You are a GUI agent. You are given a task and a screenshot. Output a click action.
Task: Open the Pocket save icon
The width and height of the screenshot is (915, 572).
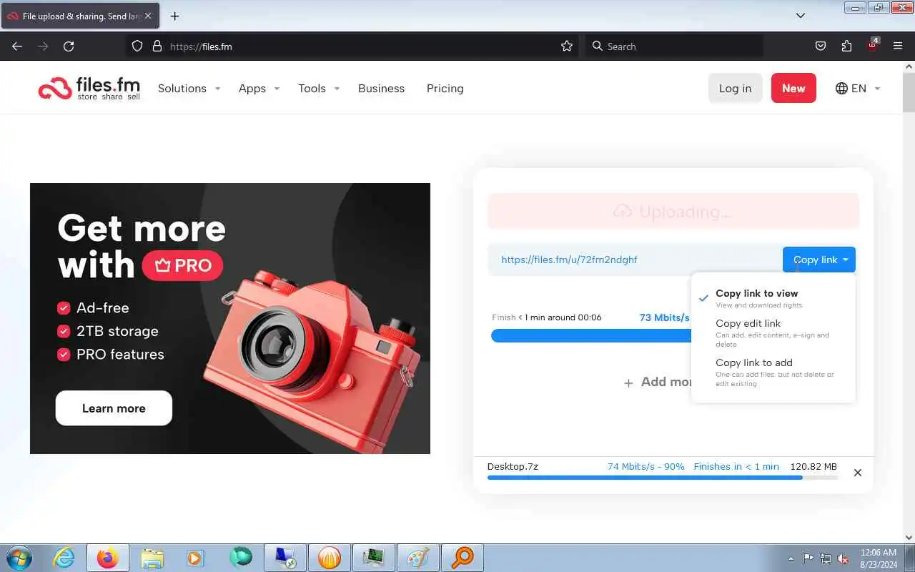tap(821, 46)
